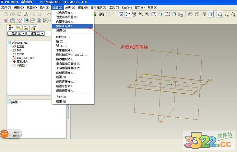This screenshot has width=237, height=152.
Task: Click the wavy curve edit icon
Action: (19, 20)
